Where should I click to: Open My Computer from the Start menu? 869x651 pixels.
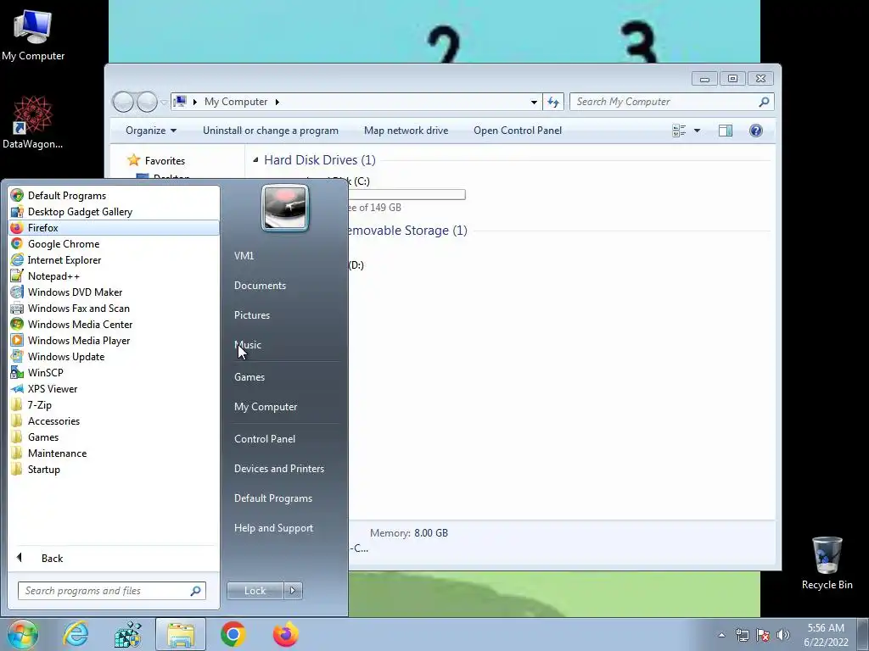point(266,406)
